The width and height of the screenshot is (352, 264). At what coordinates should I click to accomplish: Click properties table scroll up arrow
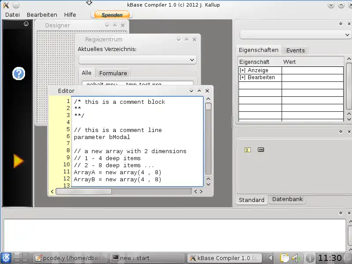(349, 59)
